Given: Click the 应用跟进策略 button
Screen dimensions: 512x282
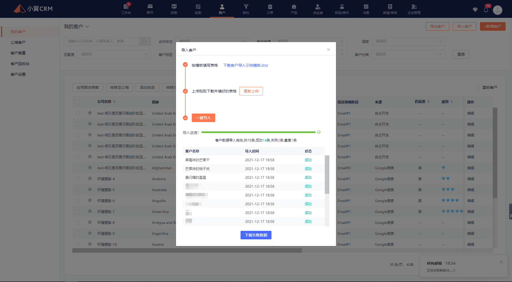Looking at the screenshot, I should [87, 87].
